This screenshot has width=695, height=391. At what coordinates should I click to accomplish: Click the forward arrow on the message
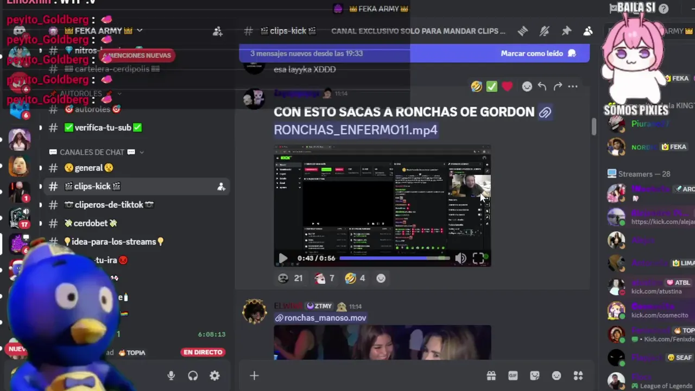click(558, 86)
